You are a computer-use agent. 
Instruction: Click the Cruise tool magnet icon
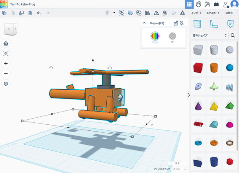coord(165,13)
